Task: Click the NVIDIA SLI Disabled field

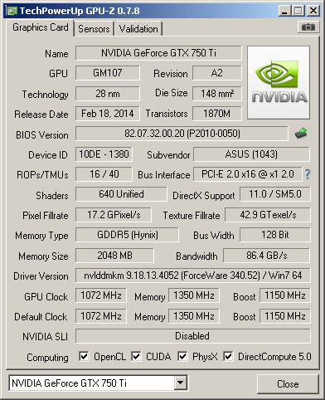Action: click(193, 336)
